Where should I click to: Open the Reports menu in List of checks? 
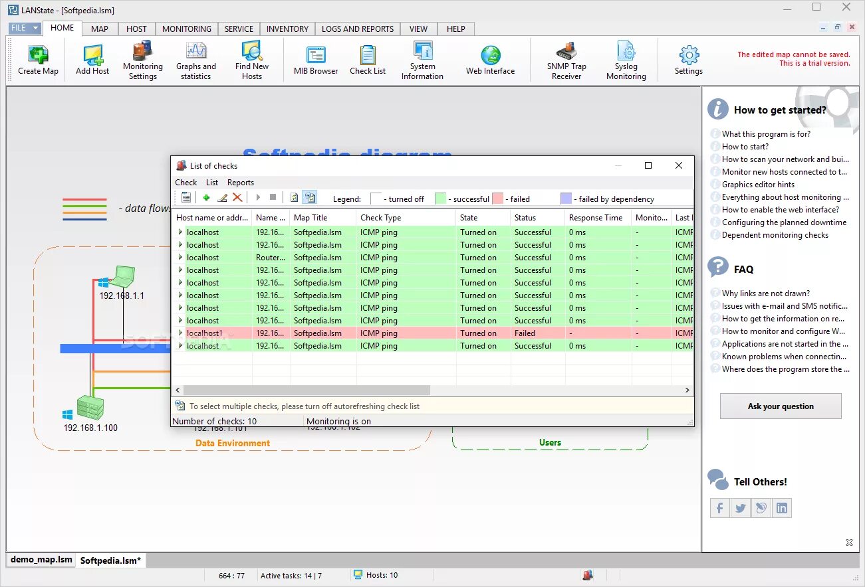pos(241,182)
